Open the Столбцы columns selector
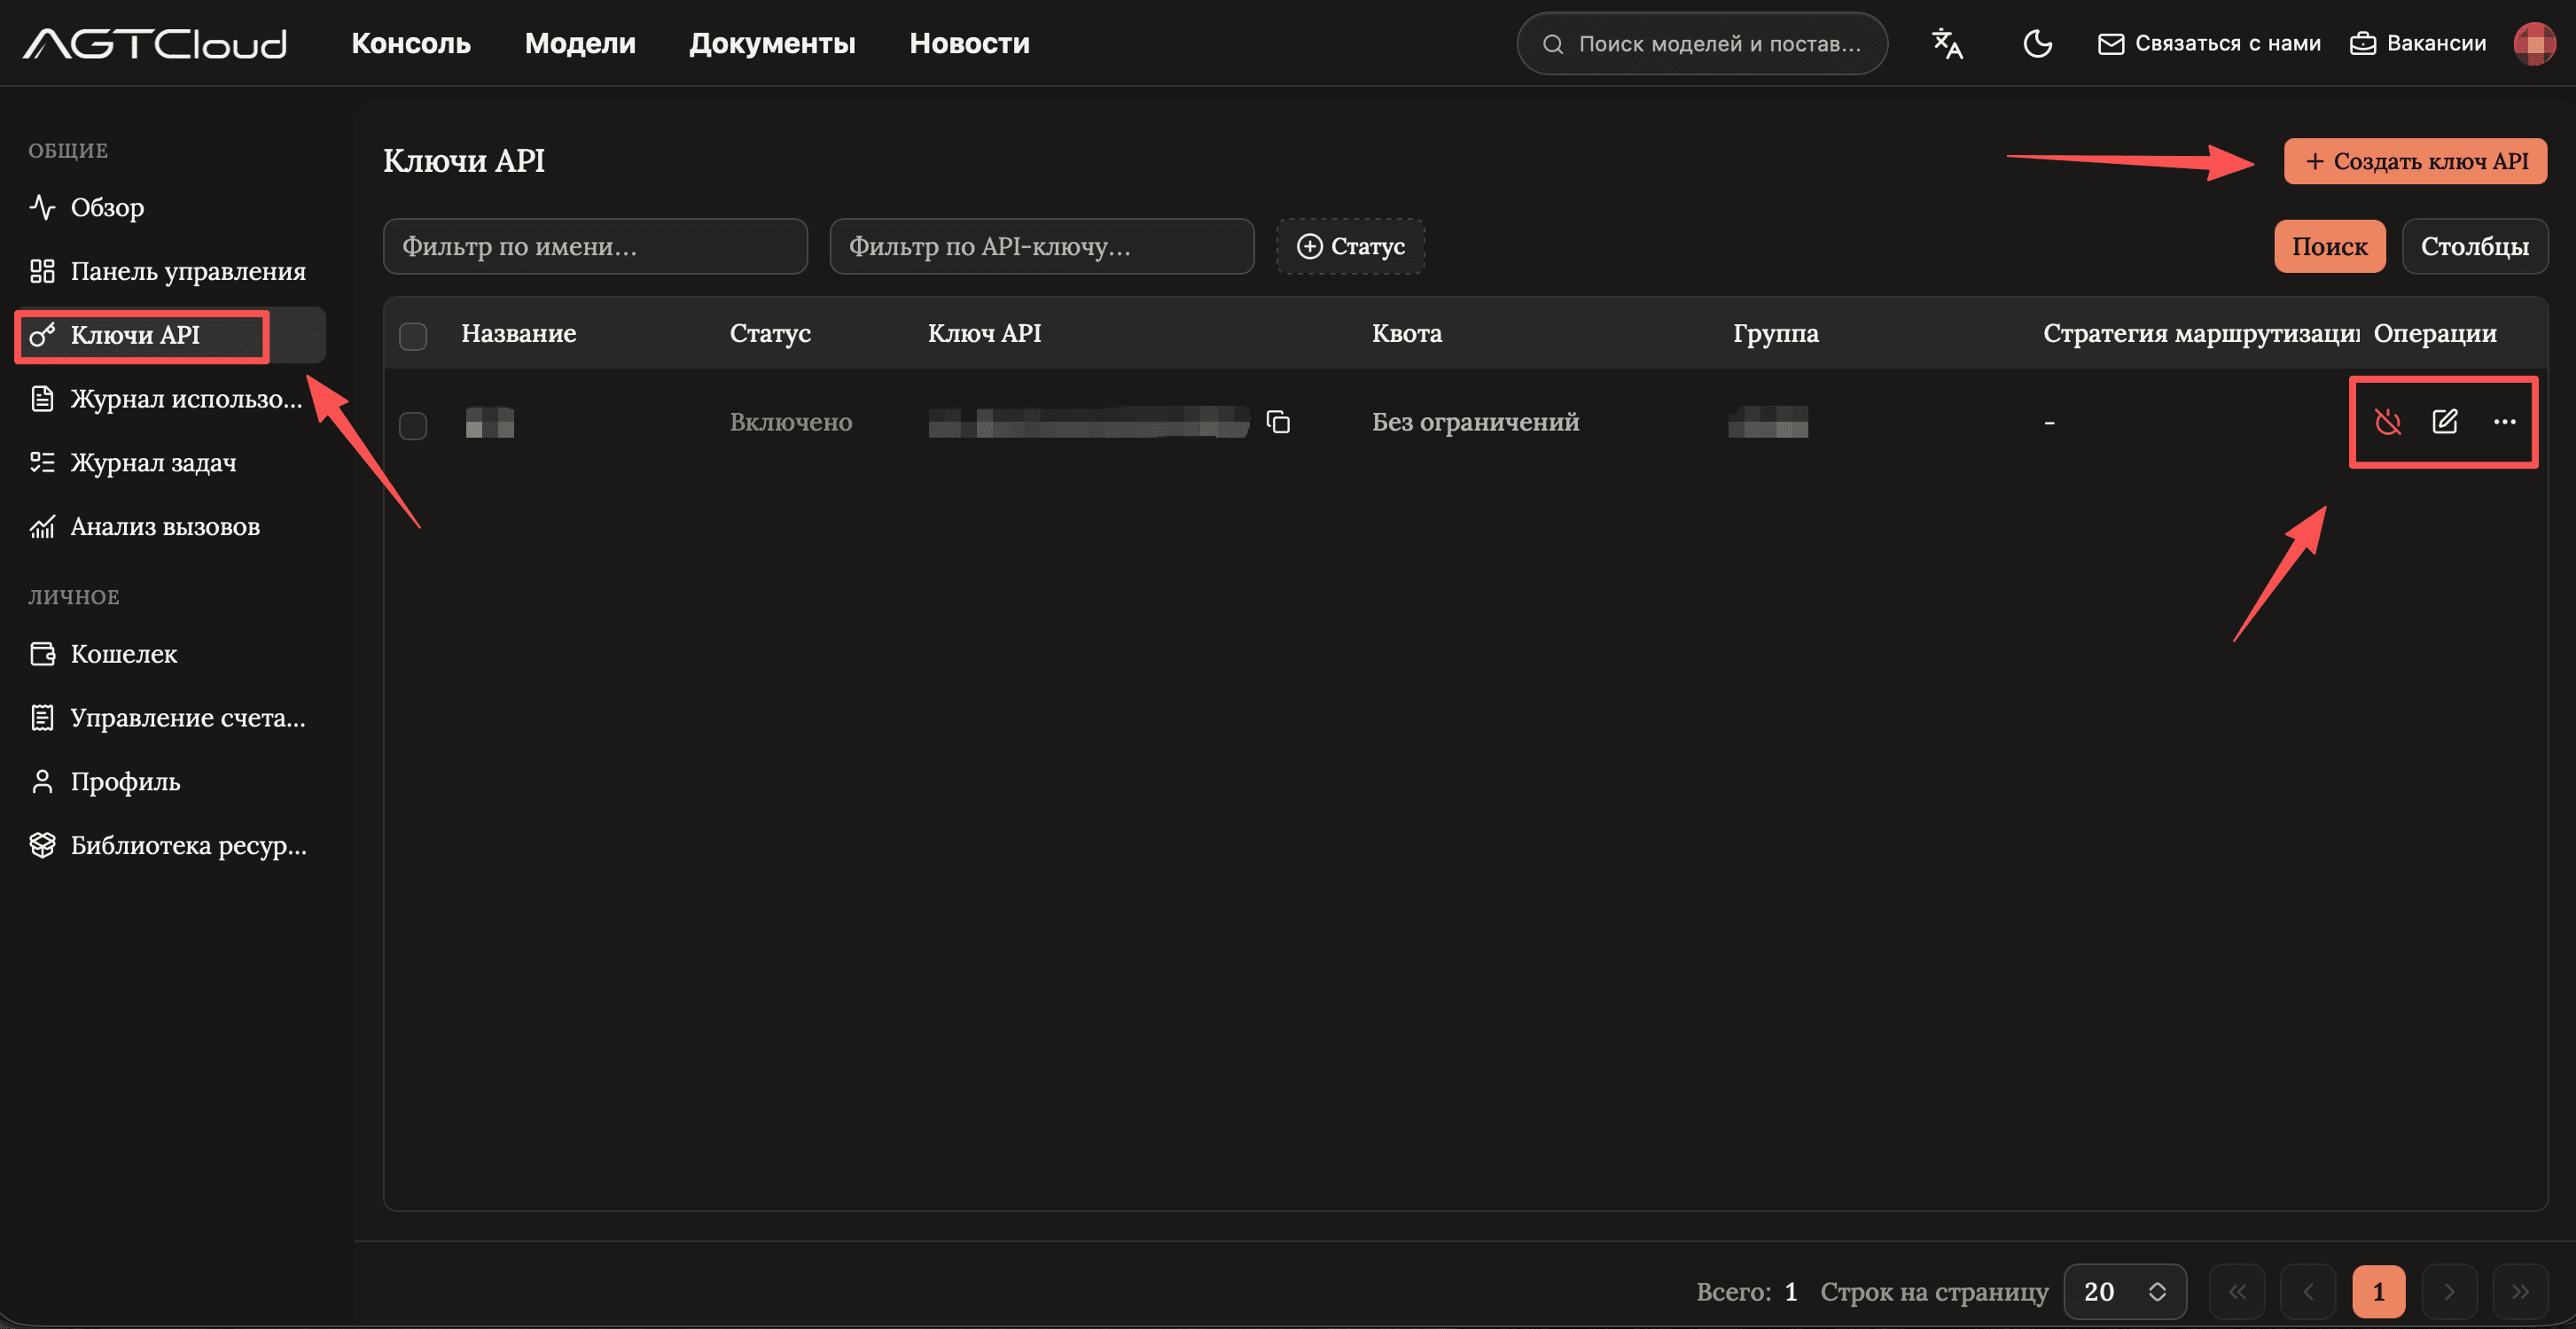Image resolution: width=2576 pixels, height=1329 pixels. tap(2475, 245)
